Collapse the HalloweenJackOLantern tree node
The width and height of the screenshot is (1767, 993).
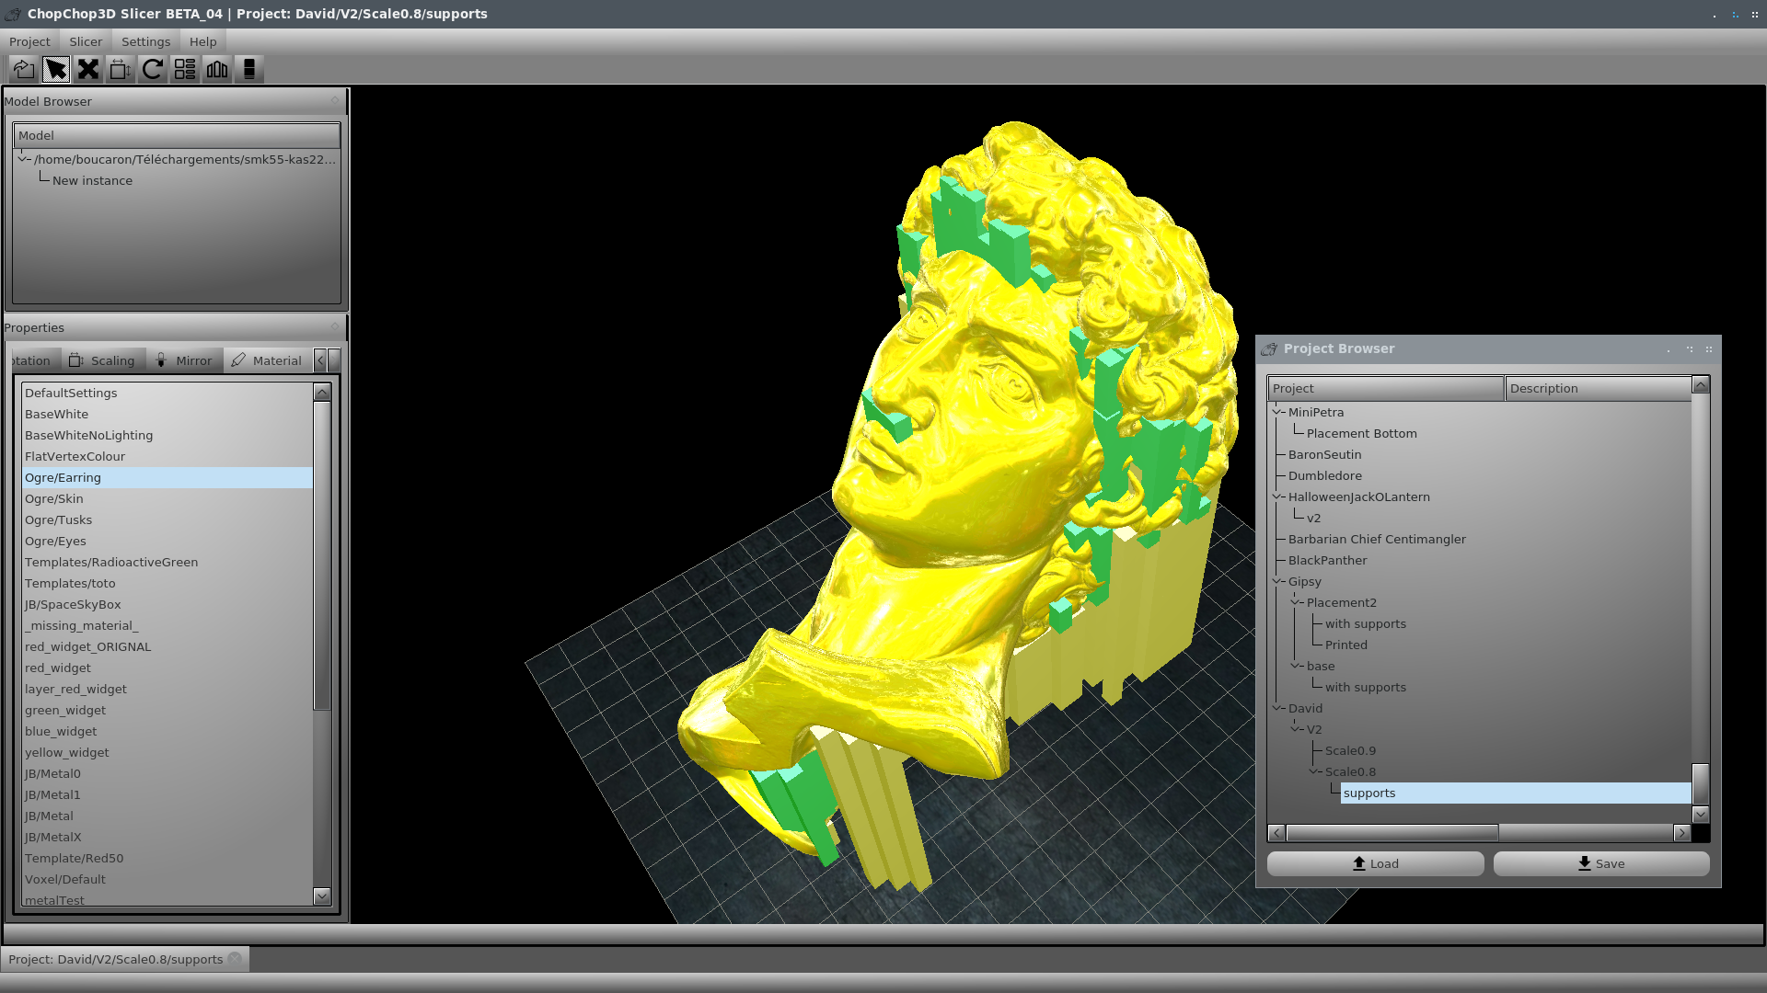[x=1277, y=496]
